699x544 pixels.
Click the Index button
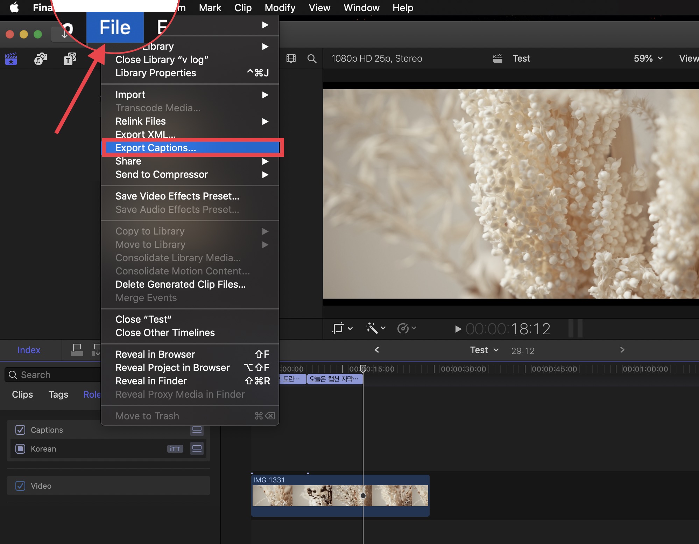[29, 350]
